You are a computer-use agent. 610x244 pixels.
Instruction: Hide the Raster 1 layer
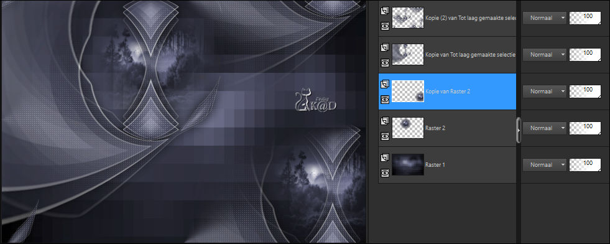(x=385, y=173)
